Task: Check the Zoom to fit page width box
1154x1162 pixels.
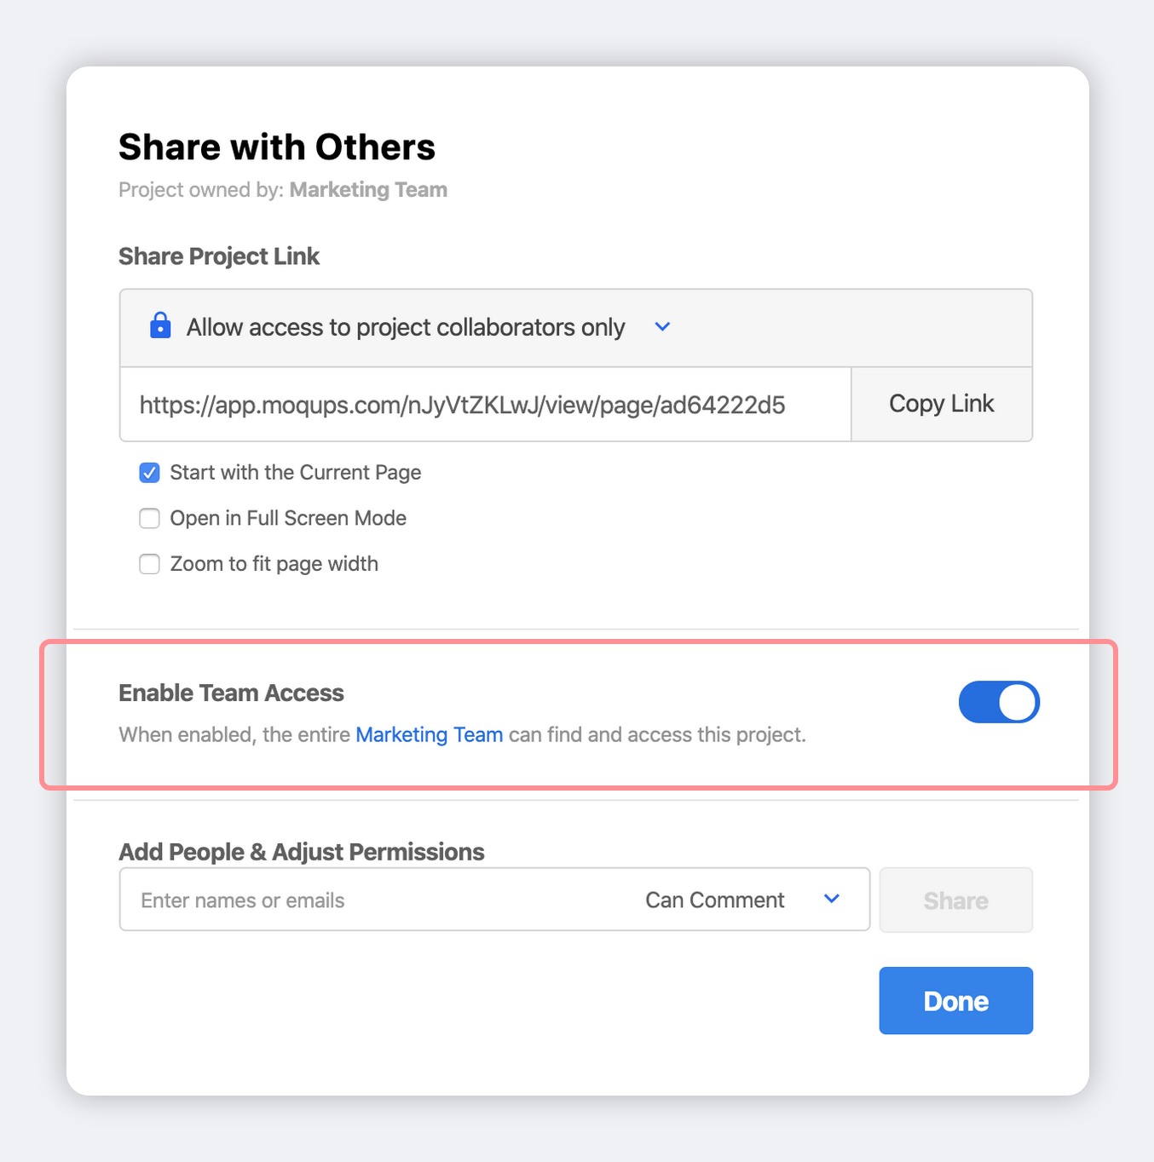Action: 150,564
